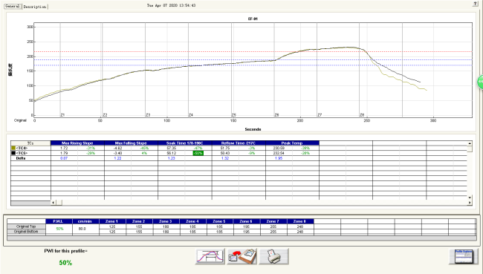Select the Delta row label

pos(21,158)
